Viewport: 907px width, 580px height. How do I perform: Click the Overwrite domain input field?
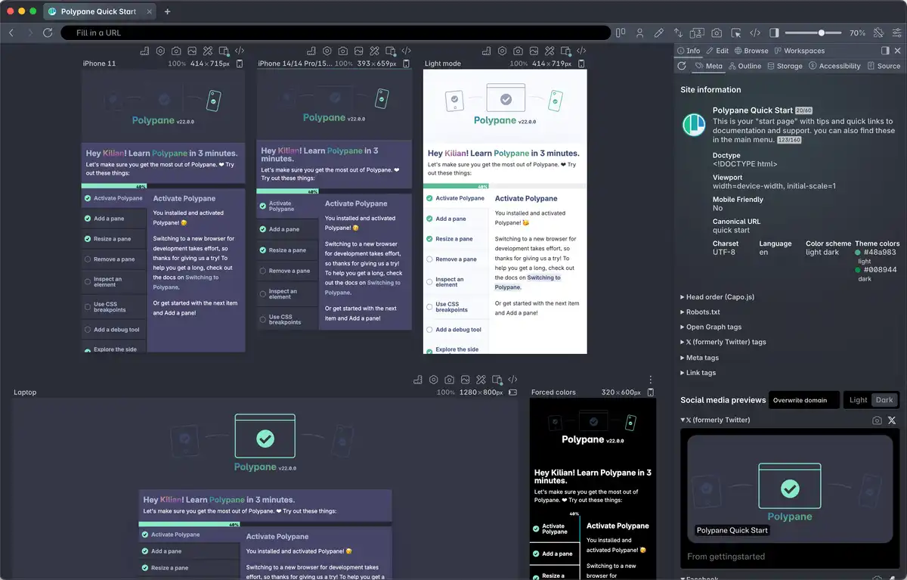coord(804,400)
